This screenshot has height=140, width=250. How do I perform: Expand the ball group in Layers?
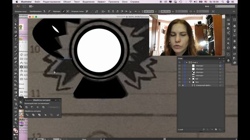pos(190,79)
